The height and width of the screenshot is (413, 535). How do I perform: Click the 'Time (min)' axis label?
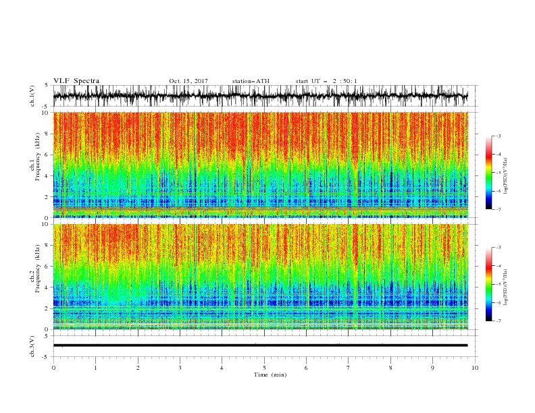pos(270,375)
